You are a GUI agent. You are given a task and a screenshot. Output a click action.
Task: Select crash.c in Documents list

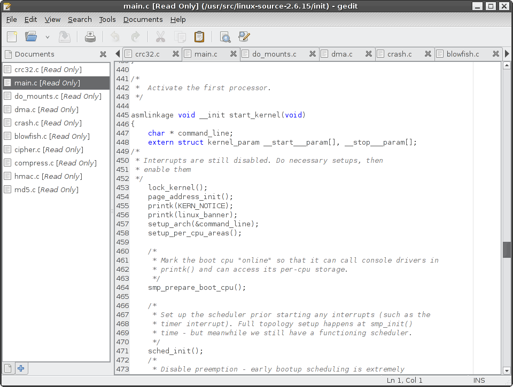[x=56, y=123]
